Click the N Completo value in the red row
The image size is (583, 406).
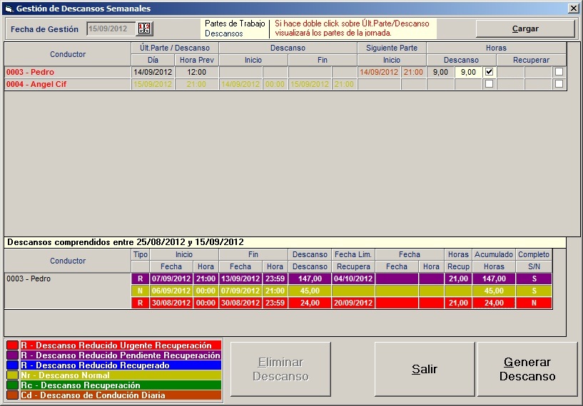pyautogui.click(x=534, y=303)
